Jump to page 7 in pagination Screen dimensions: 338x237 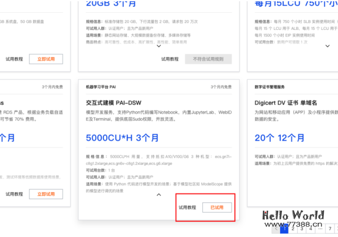point(330,229)
